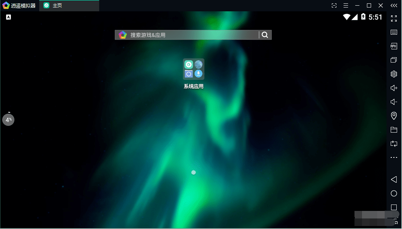This screenshot has width=402, height=229.
Task: Rotate the emulator screen
Action: point(394,144)
